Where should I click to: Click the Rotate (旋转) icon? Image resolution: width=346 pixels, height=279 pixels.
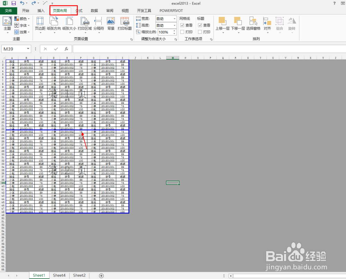tap(292, 25)
